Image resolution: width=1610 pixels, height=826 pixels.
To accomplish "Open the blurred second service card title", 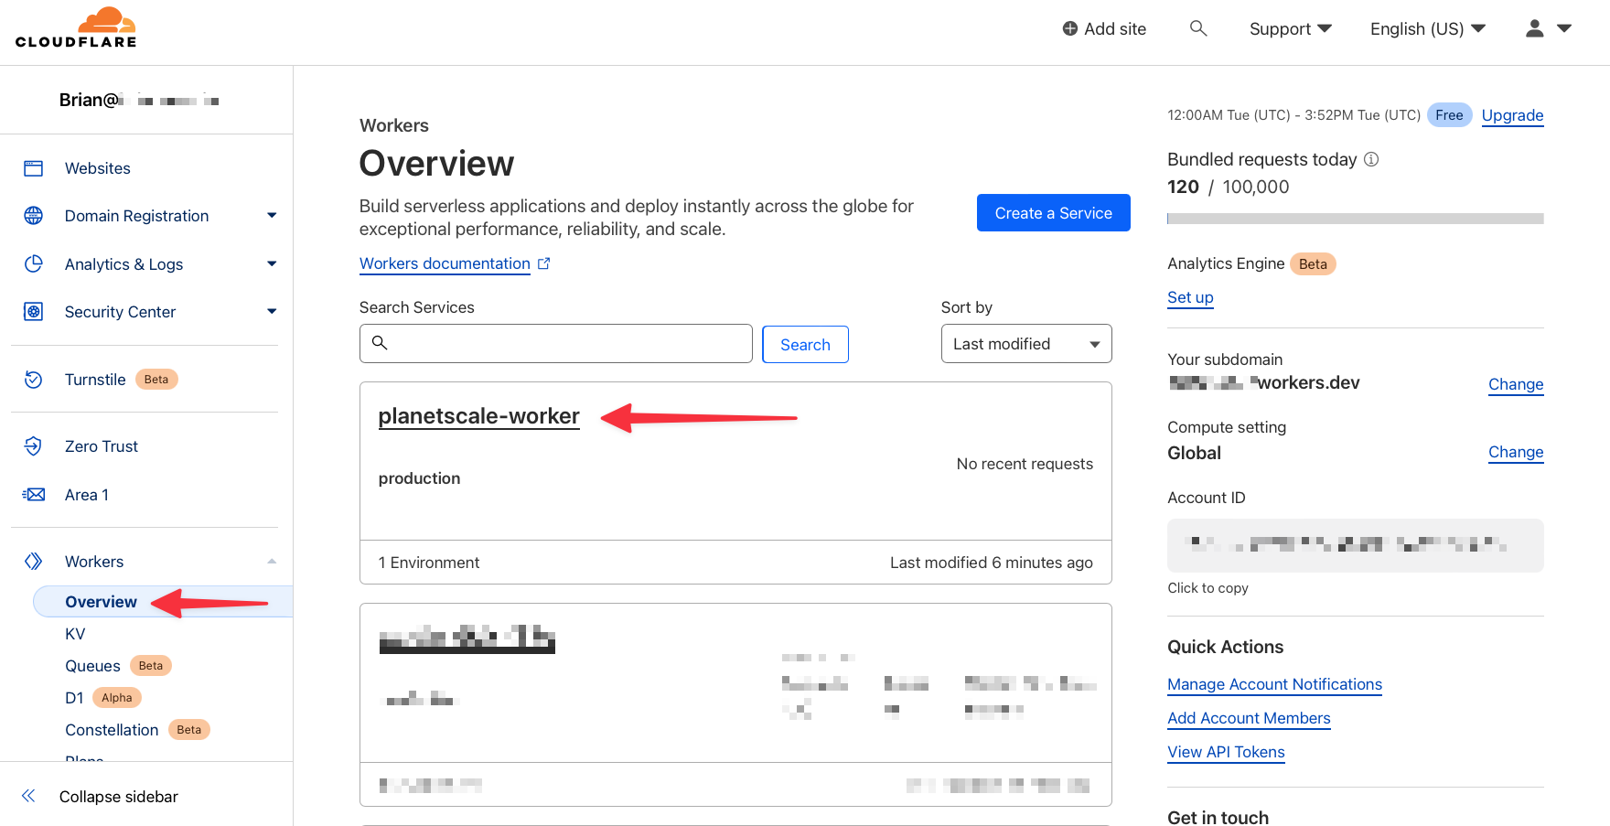I will coord(467,638).
